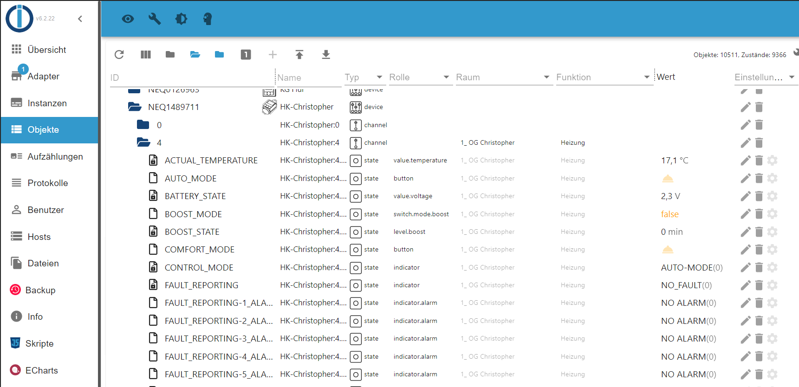The image size is (799, 387).
Task: Click the 2,3 V battery value
Action: (670, 196)
